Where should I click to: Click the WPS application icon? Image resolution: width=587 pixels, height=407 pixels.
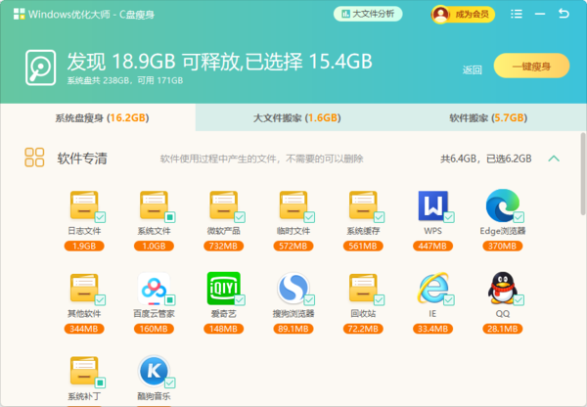(431, 206)
